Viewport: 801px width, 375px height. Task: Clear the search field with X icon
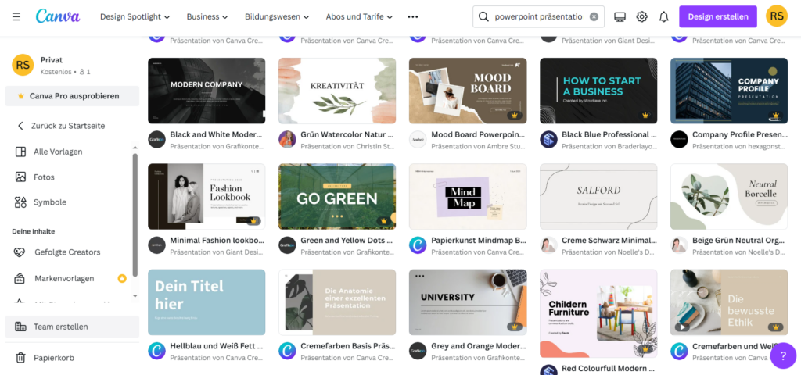click(x=594, y=16)
